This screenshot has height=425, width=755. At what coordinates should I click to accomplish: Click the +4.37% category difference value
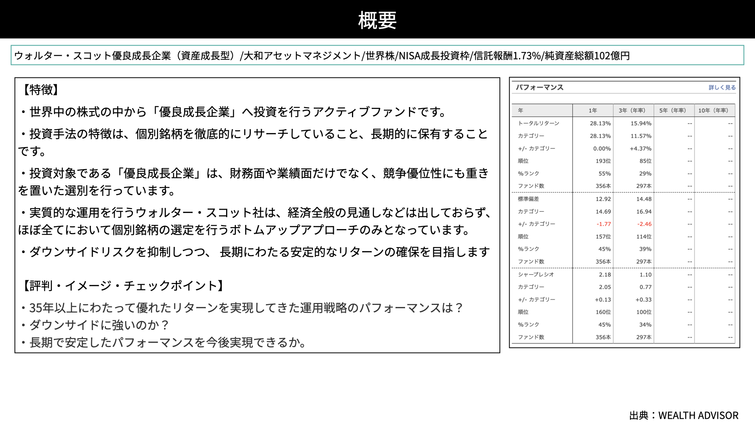point(641,148)
